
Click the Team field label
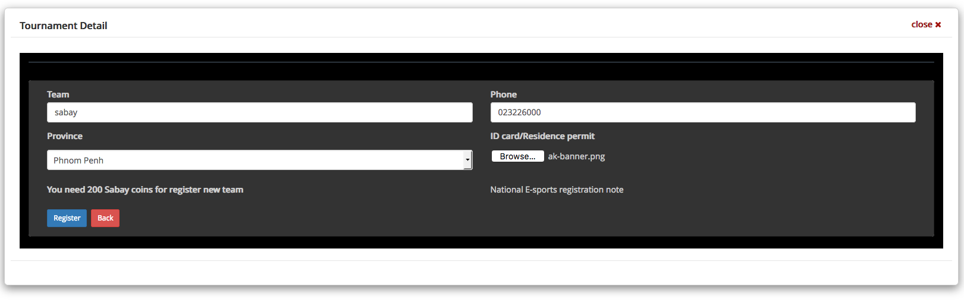[58, 95]
